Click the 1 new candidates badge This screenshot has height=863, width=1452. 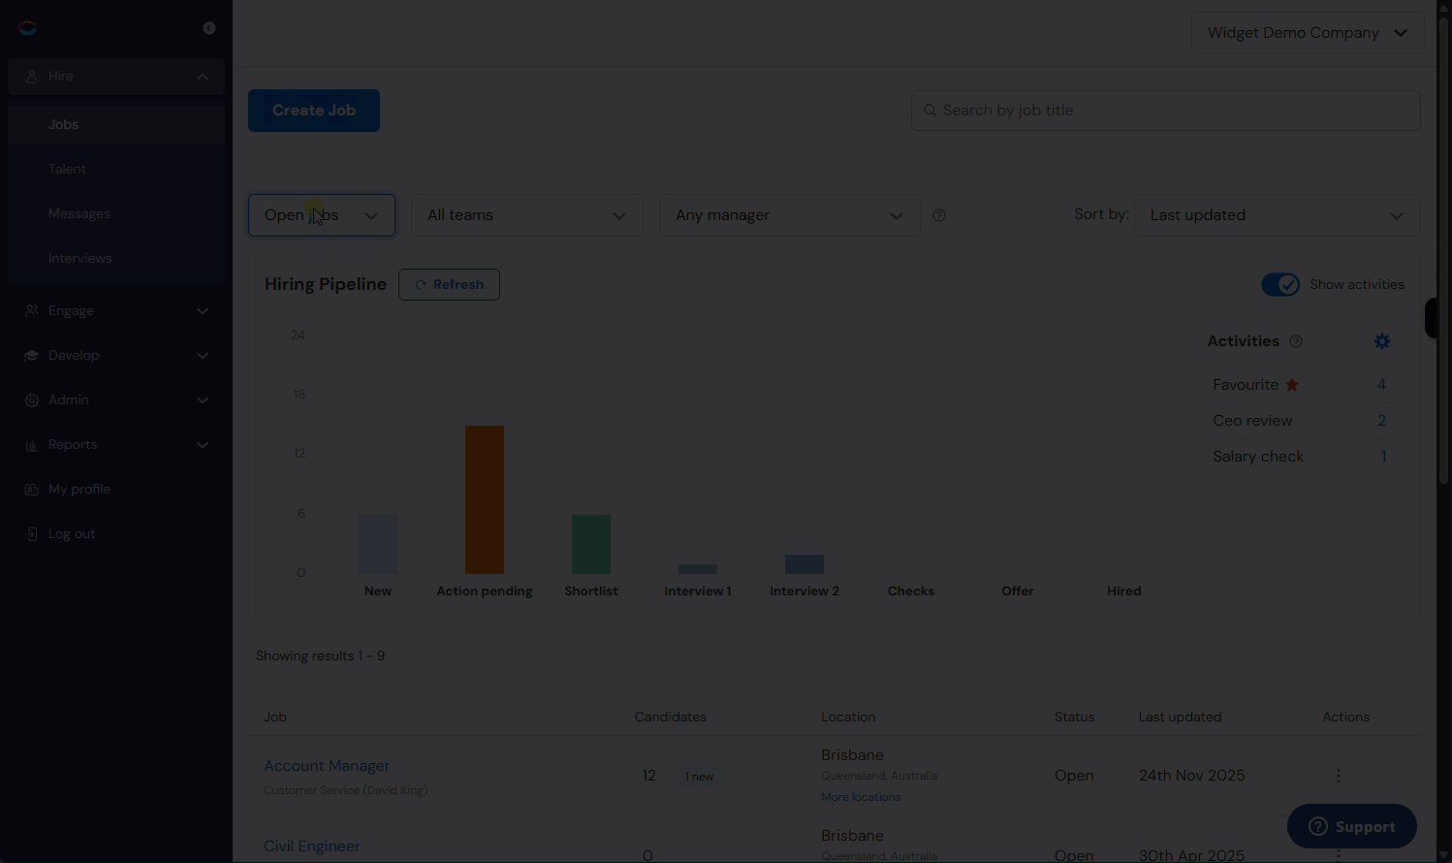click(x=699, y=777)
